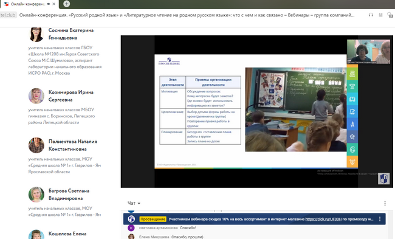Click the 'Планирование' cell in slide table
Screen dimensions: 395x239
[x=173, y=137]
